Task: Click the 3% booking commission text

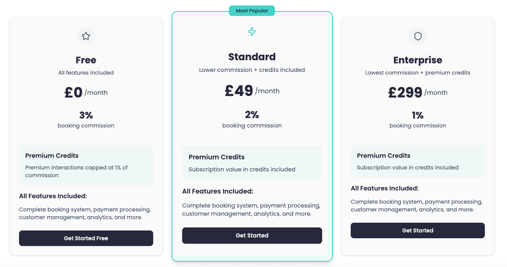Action: (86, 120)
